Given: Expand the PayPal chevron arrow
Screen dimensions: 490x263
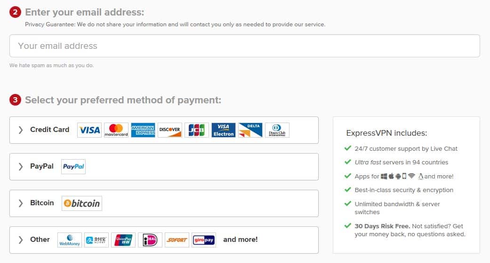Looking at the screenshot, I should [21, 167].
